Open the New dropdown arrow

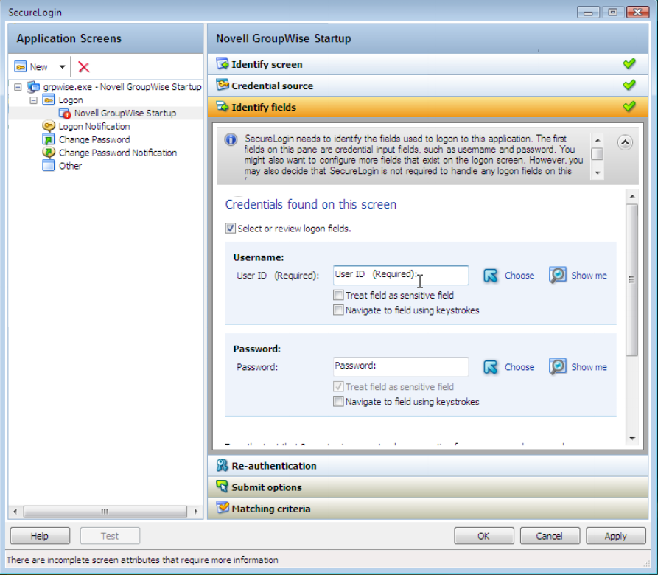[62, 67]
